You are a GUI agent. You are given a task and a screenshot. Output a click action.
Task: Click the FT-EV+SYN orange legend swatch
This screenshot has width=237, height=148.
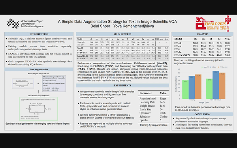218,67
